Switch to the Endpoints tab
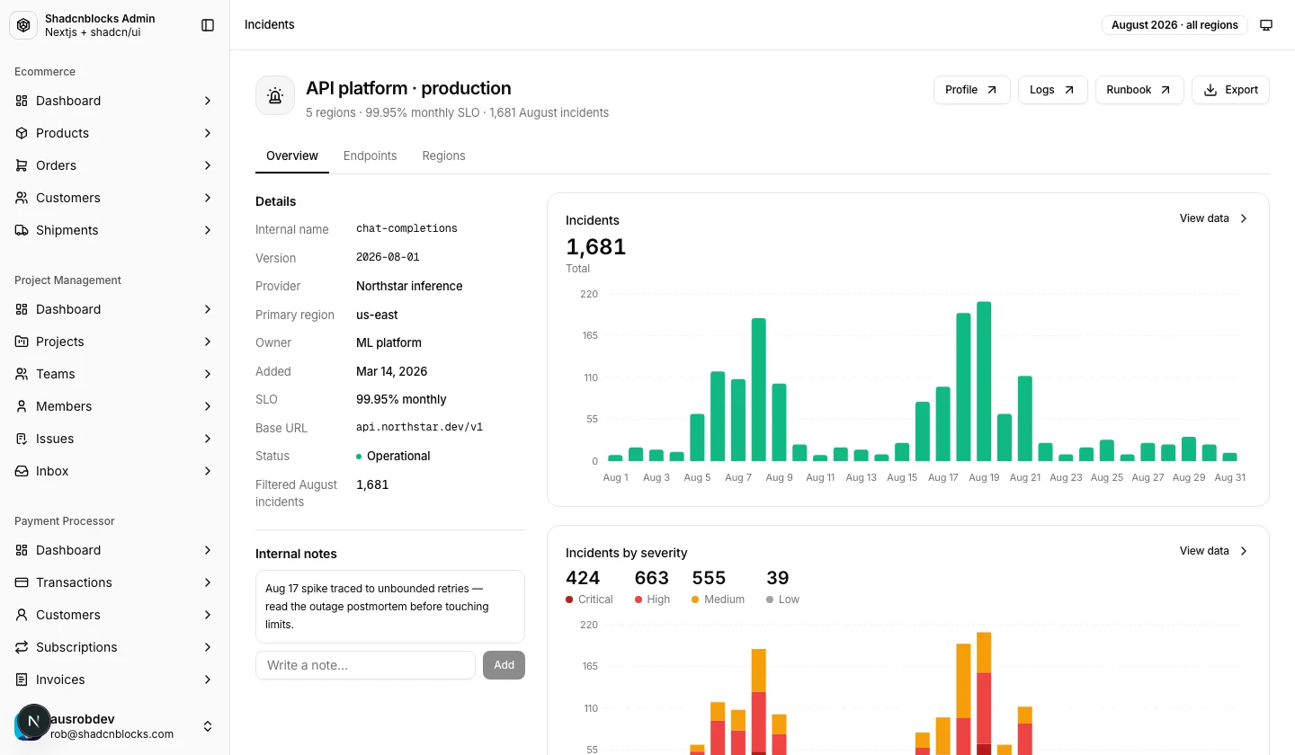Viewport: 1295px width, 755px height. [x=370, y=155]
